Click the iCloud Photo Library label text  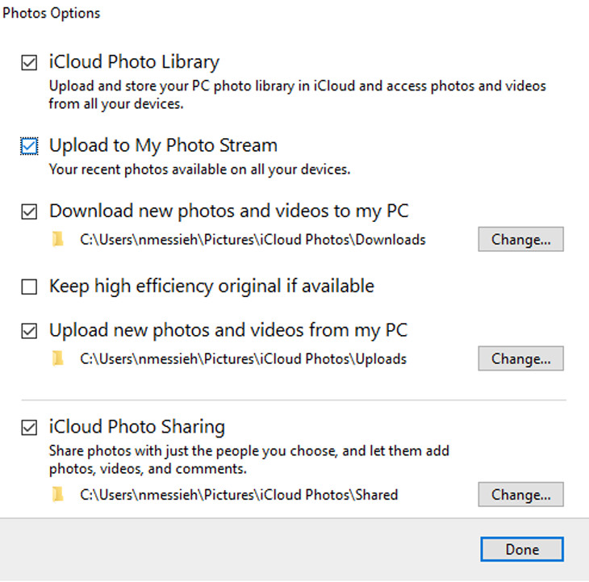pos(134,61)
